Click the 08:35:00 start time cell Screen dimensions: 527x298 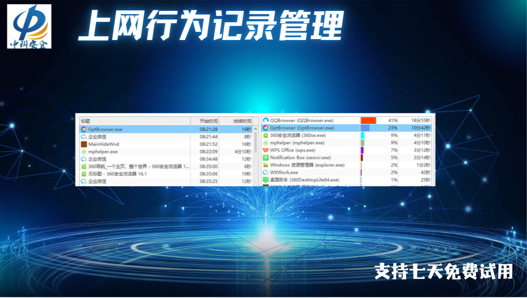click(209, 166)
